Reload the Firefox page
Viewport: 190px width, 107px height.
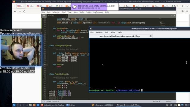coord(24,11)
